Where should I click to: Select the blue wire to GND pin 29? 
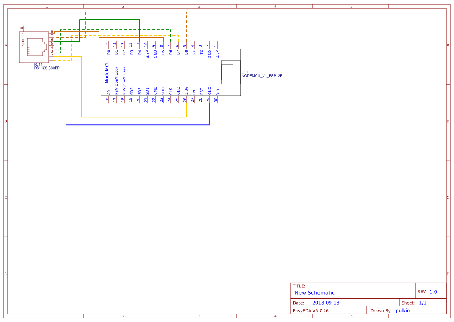pyautogui.click(x=138, y=125)
